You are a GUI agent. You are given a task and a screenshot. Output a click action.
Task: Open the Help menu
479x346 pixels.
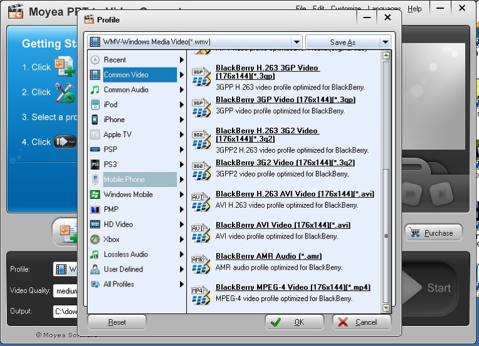(414, 9)
